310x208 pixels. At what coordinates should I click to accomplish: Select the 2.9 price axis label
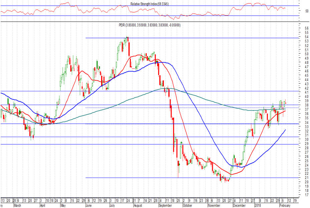click(x=307, y=144)
